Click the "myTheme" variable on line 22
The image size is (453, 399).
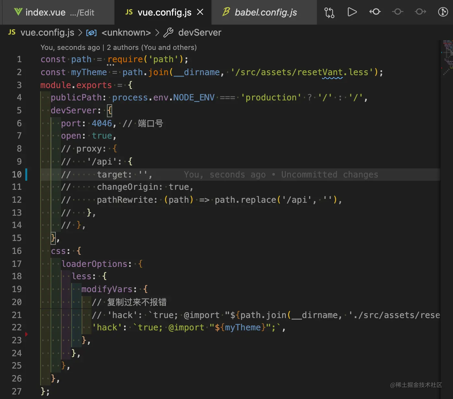point(243,327)
